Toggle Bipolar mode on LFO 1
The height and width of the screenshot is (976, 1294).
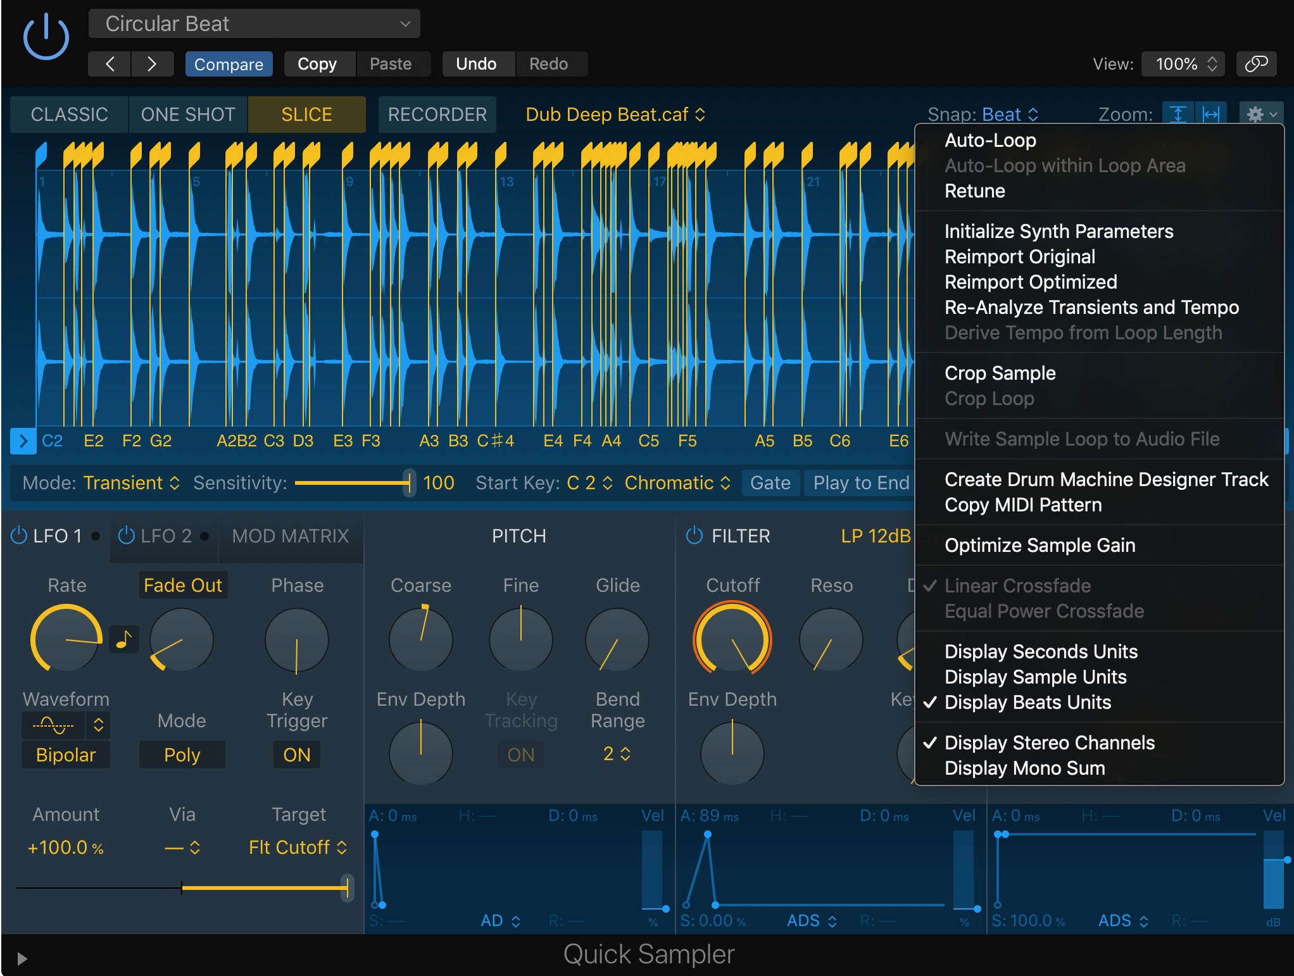[x=65, y=754]
